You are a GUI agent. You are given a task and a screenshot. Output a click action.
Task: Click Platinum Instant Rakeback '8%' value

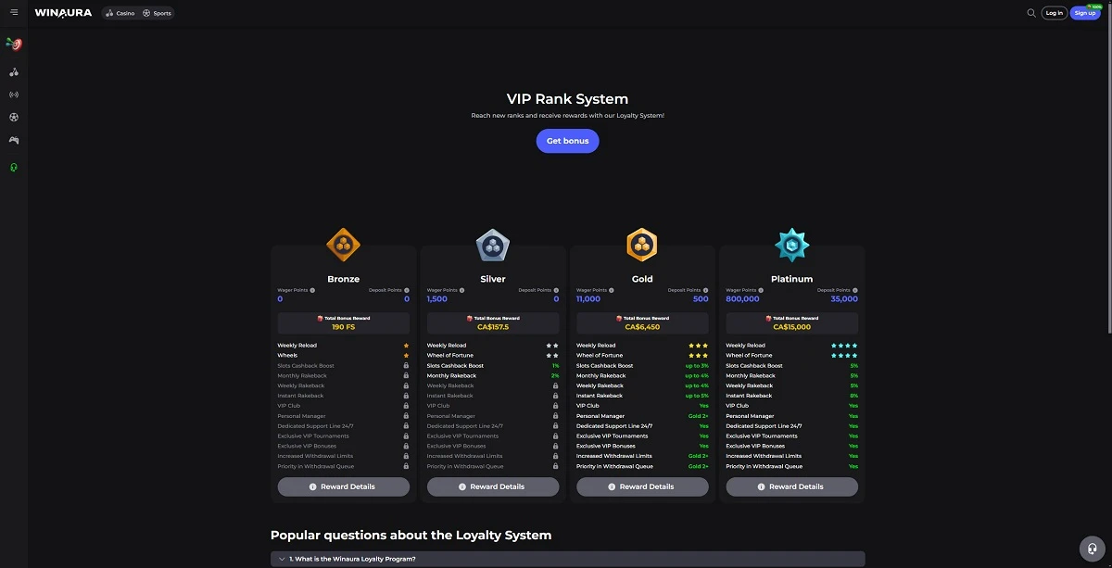853,396
